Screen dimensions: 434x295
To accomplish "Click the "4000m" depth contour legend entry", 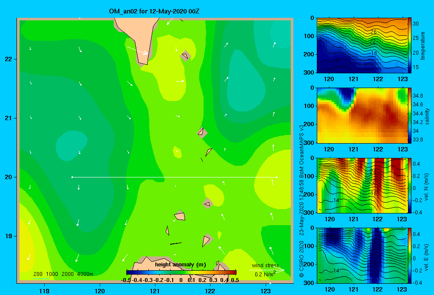I will coord(85,274).
